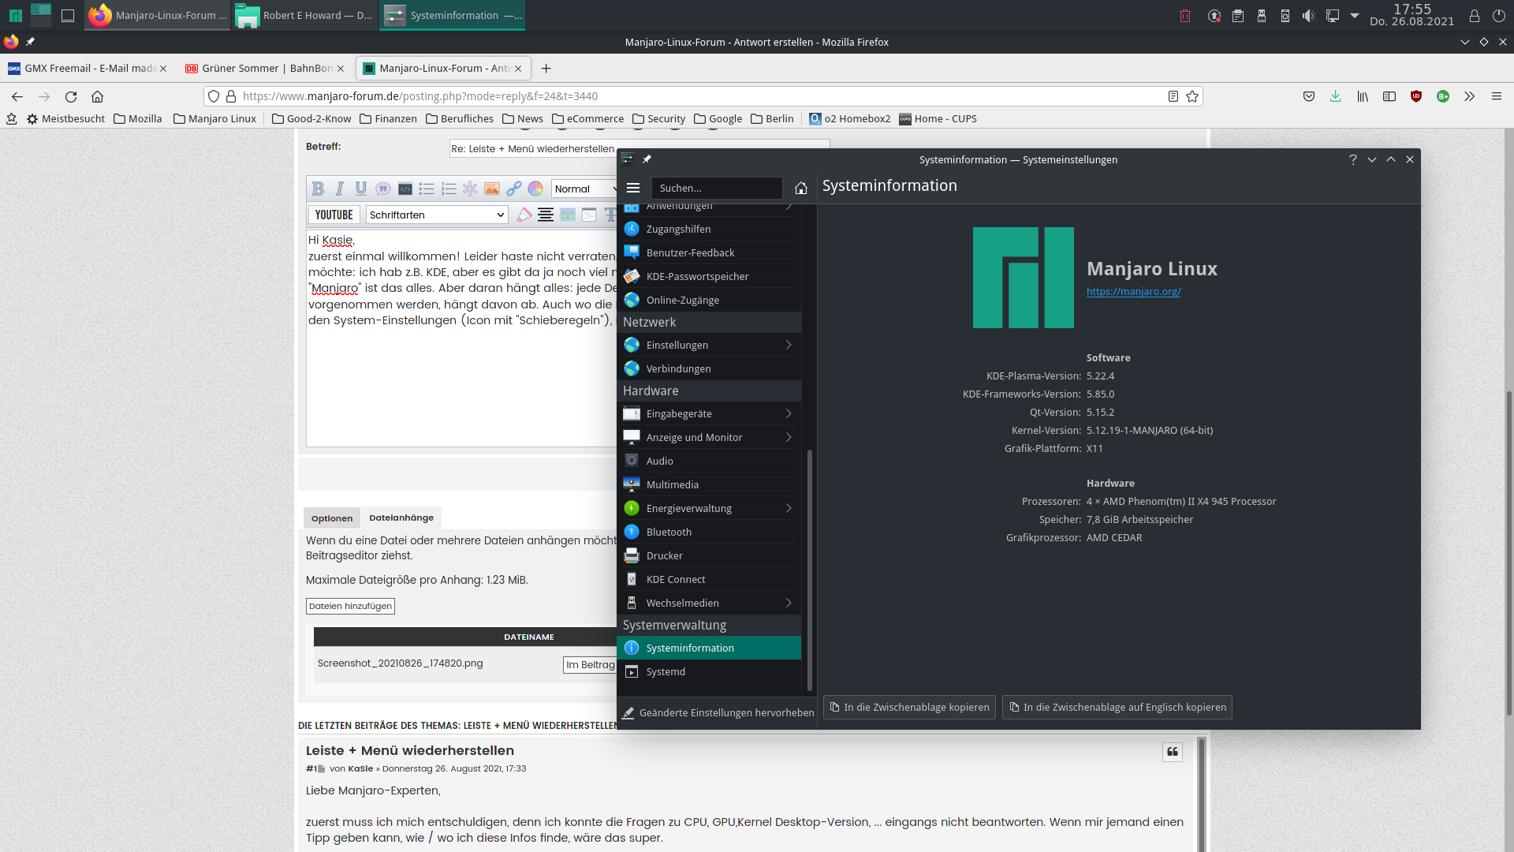The height and width of the screenshot is (852, 1514).
Task: Toggle Geänderte Einstellungen hervorheben
Action: coord(718,712)
